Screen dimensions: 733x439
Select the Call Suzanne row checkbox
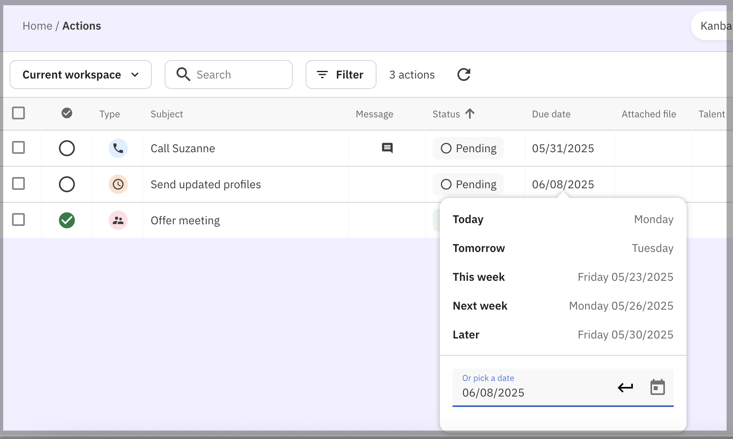[x=18, y=147]
